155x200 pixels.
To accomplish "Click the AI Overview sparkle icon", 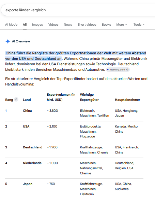I will tap(8, 41).
